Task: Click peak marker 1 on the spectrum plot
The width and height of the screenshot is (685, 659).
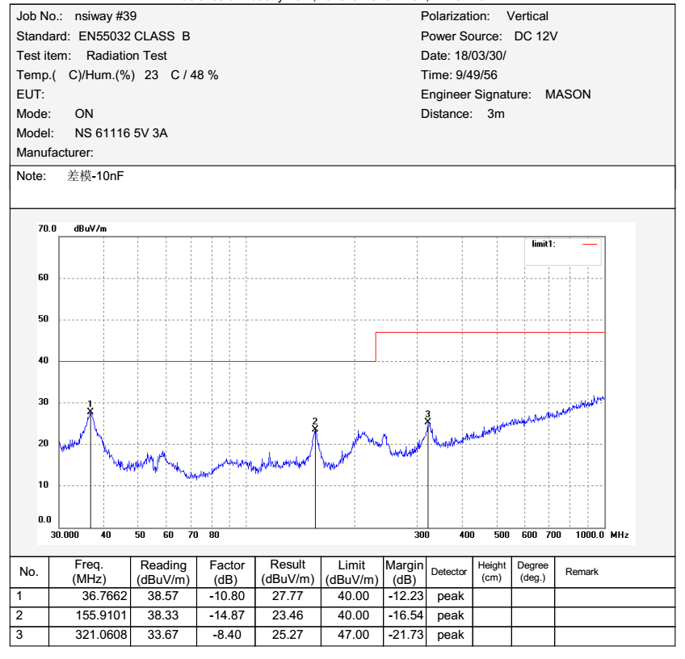Action: pos(90,411)
